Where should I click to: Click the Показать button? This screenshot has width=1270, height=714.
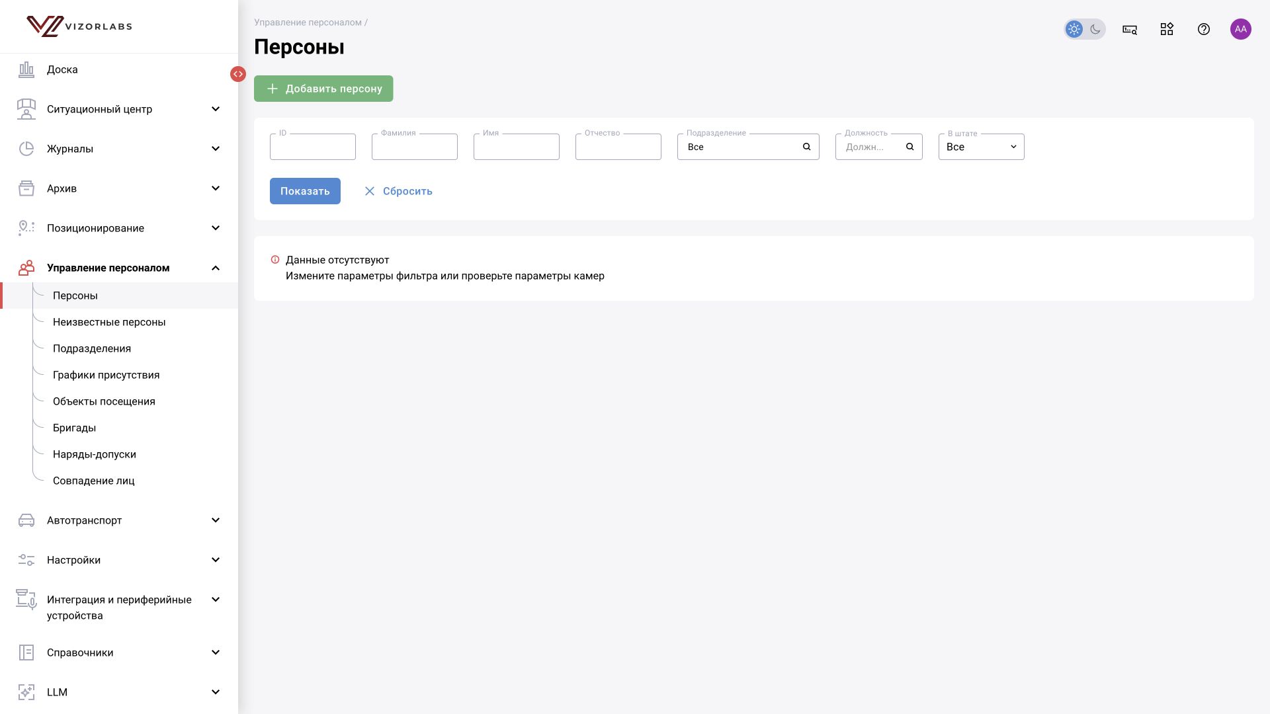(x=305, y=191)
